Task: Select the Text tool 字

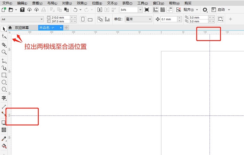Action: coord(4,98)
